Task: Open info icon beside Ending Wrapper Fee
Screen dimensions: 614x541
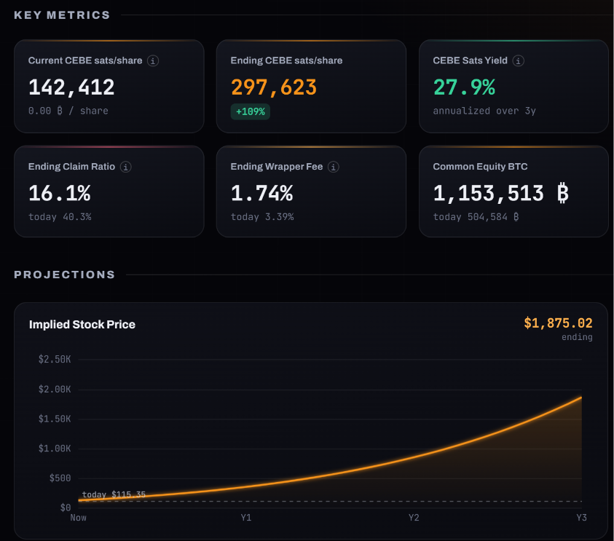Action: (334, 167)
